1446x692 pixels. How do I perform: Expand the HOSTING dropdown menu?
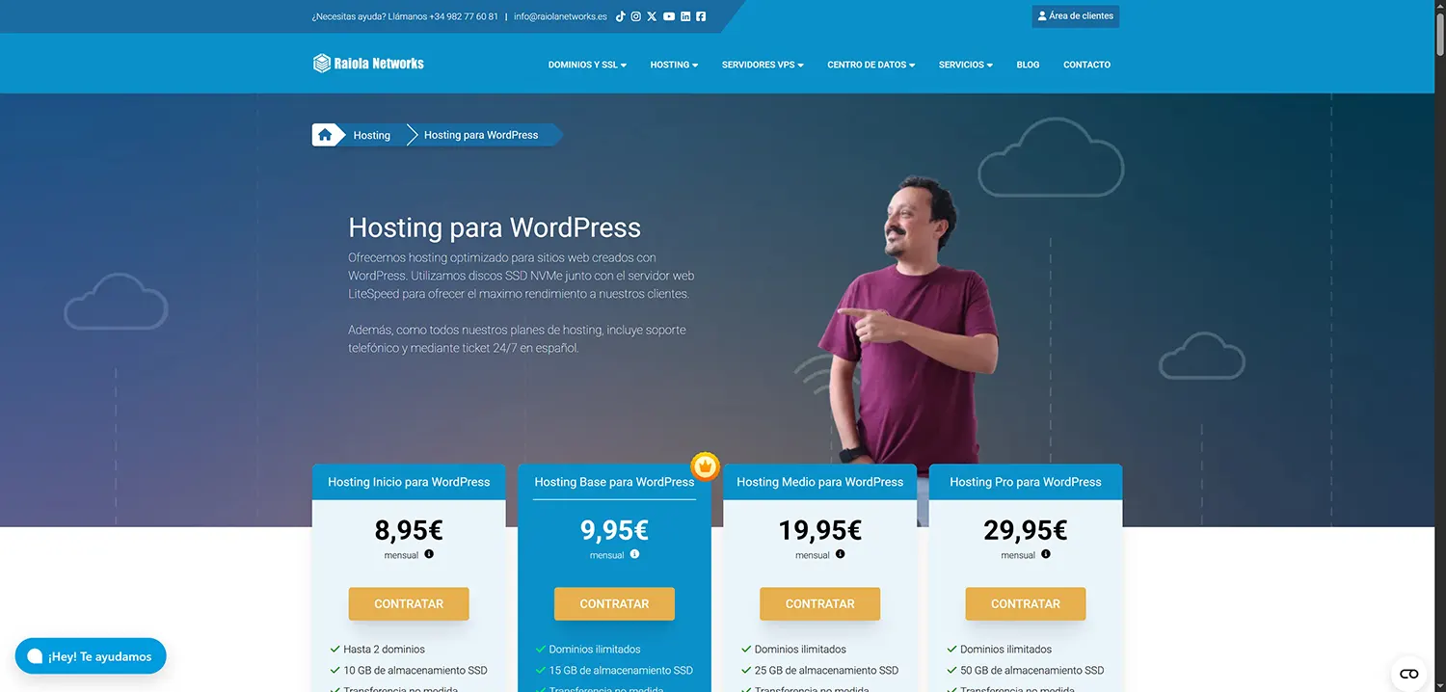coord(673,65)
